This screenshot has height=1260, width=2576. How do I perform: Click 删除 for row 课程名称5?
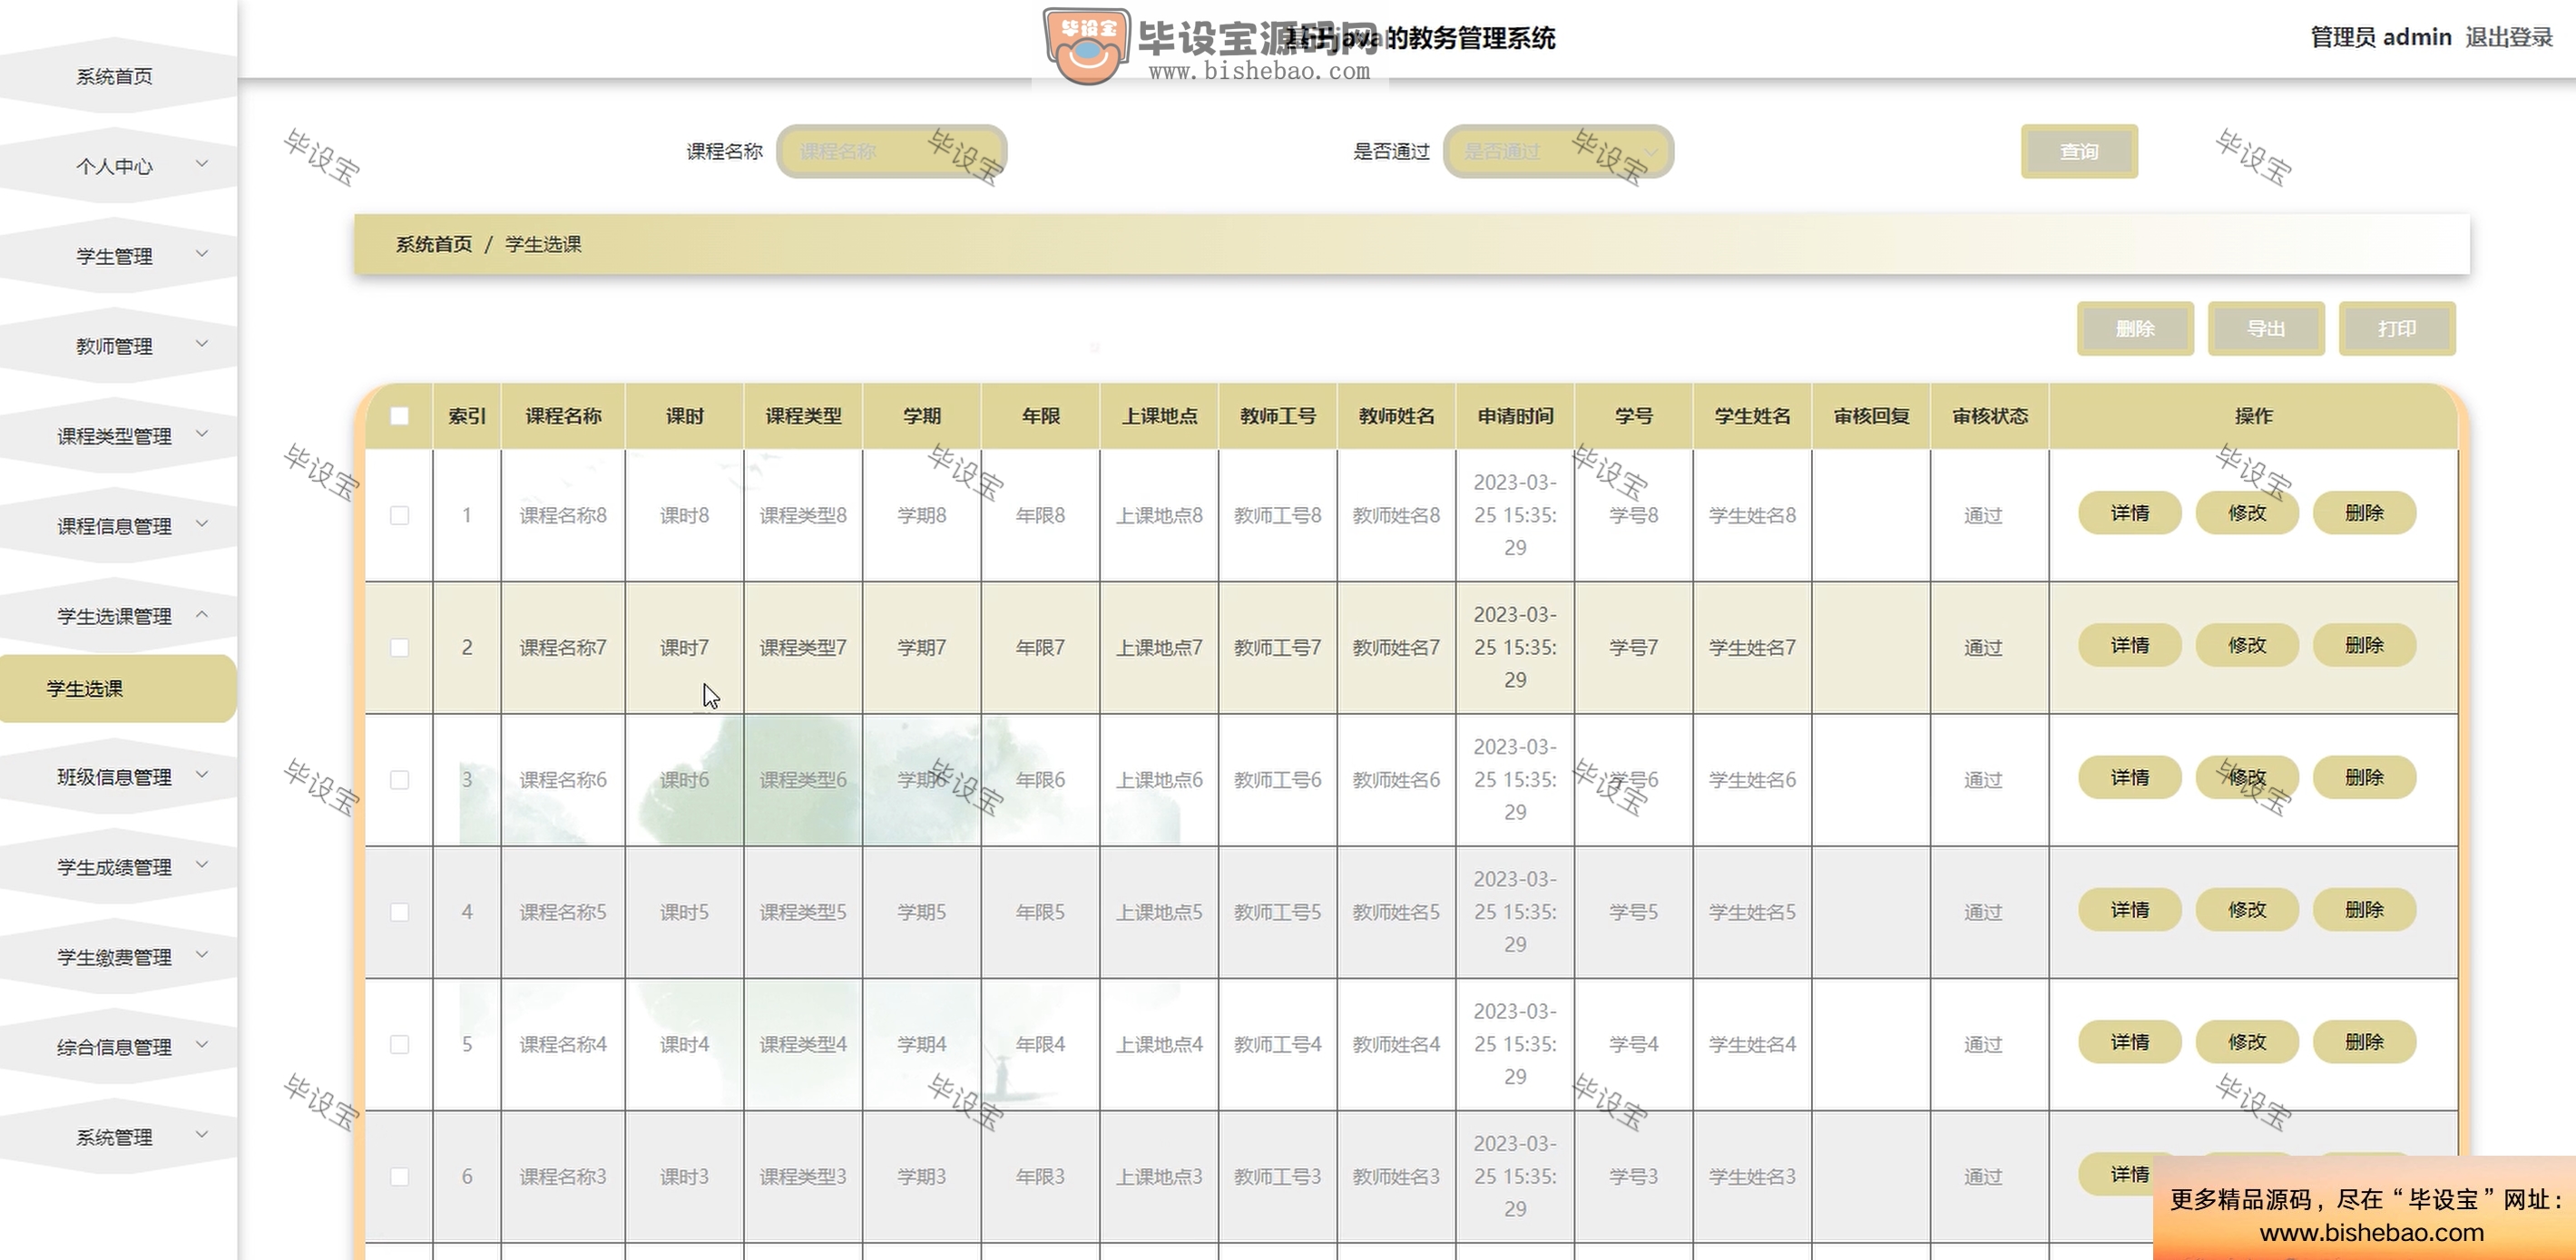click(x=2365, y=910)
